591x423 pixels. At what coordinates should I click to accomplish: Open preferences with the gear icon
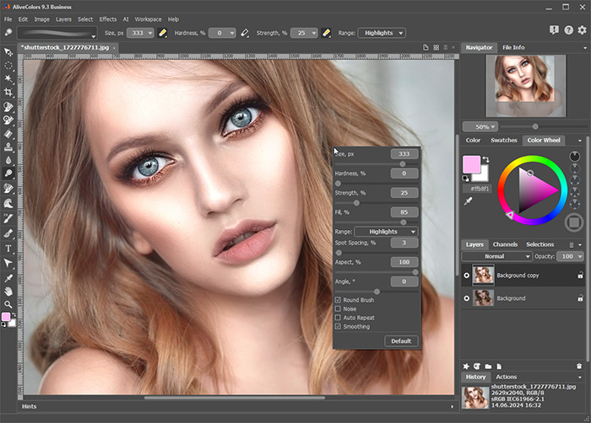[583, 30]
